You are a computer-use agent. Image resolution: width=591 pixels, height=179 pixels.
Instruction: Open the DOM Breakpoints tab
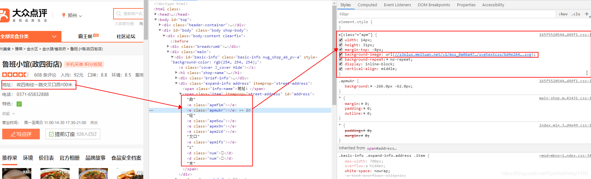click(x=434, y=5)
